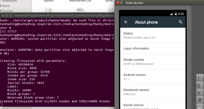This screenshot has height=109, width=204.
Task: Close the 5554:<build> emulator window
Action: tap(117, 3)
